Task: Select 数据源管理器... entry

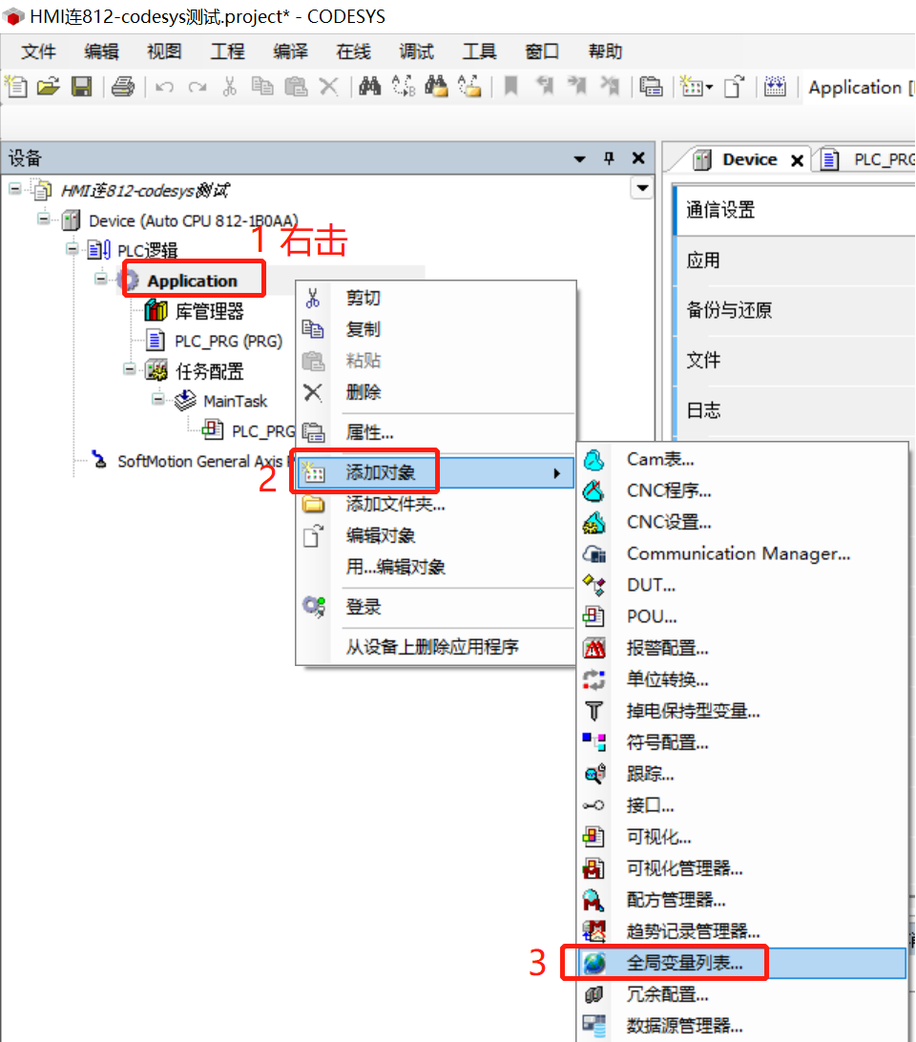Action: [x=741, y=1026]
